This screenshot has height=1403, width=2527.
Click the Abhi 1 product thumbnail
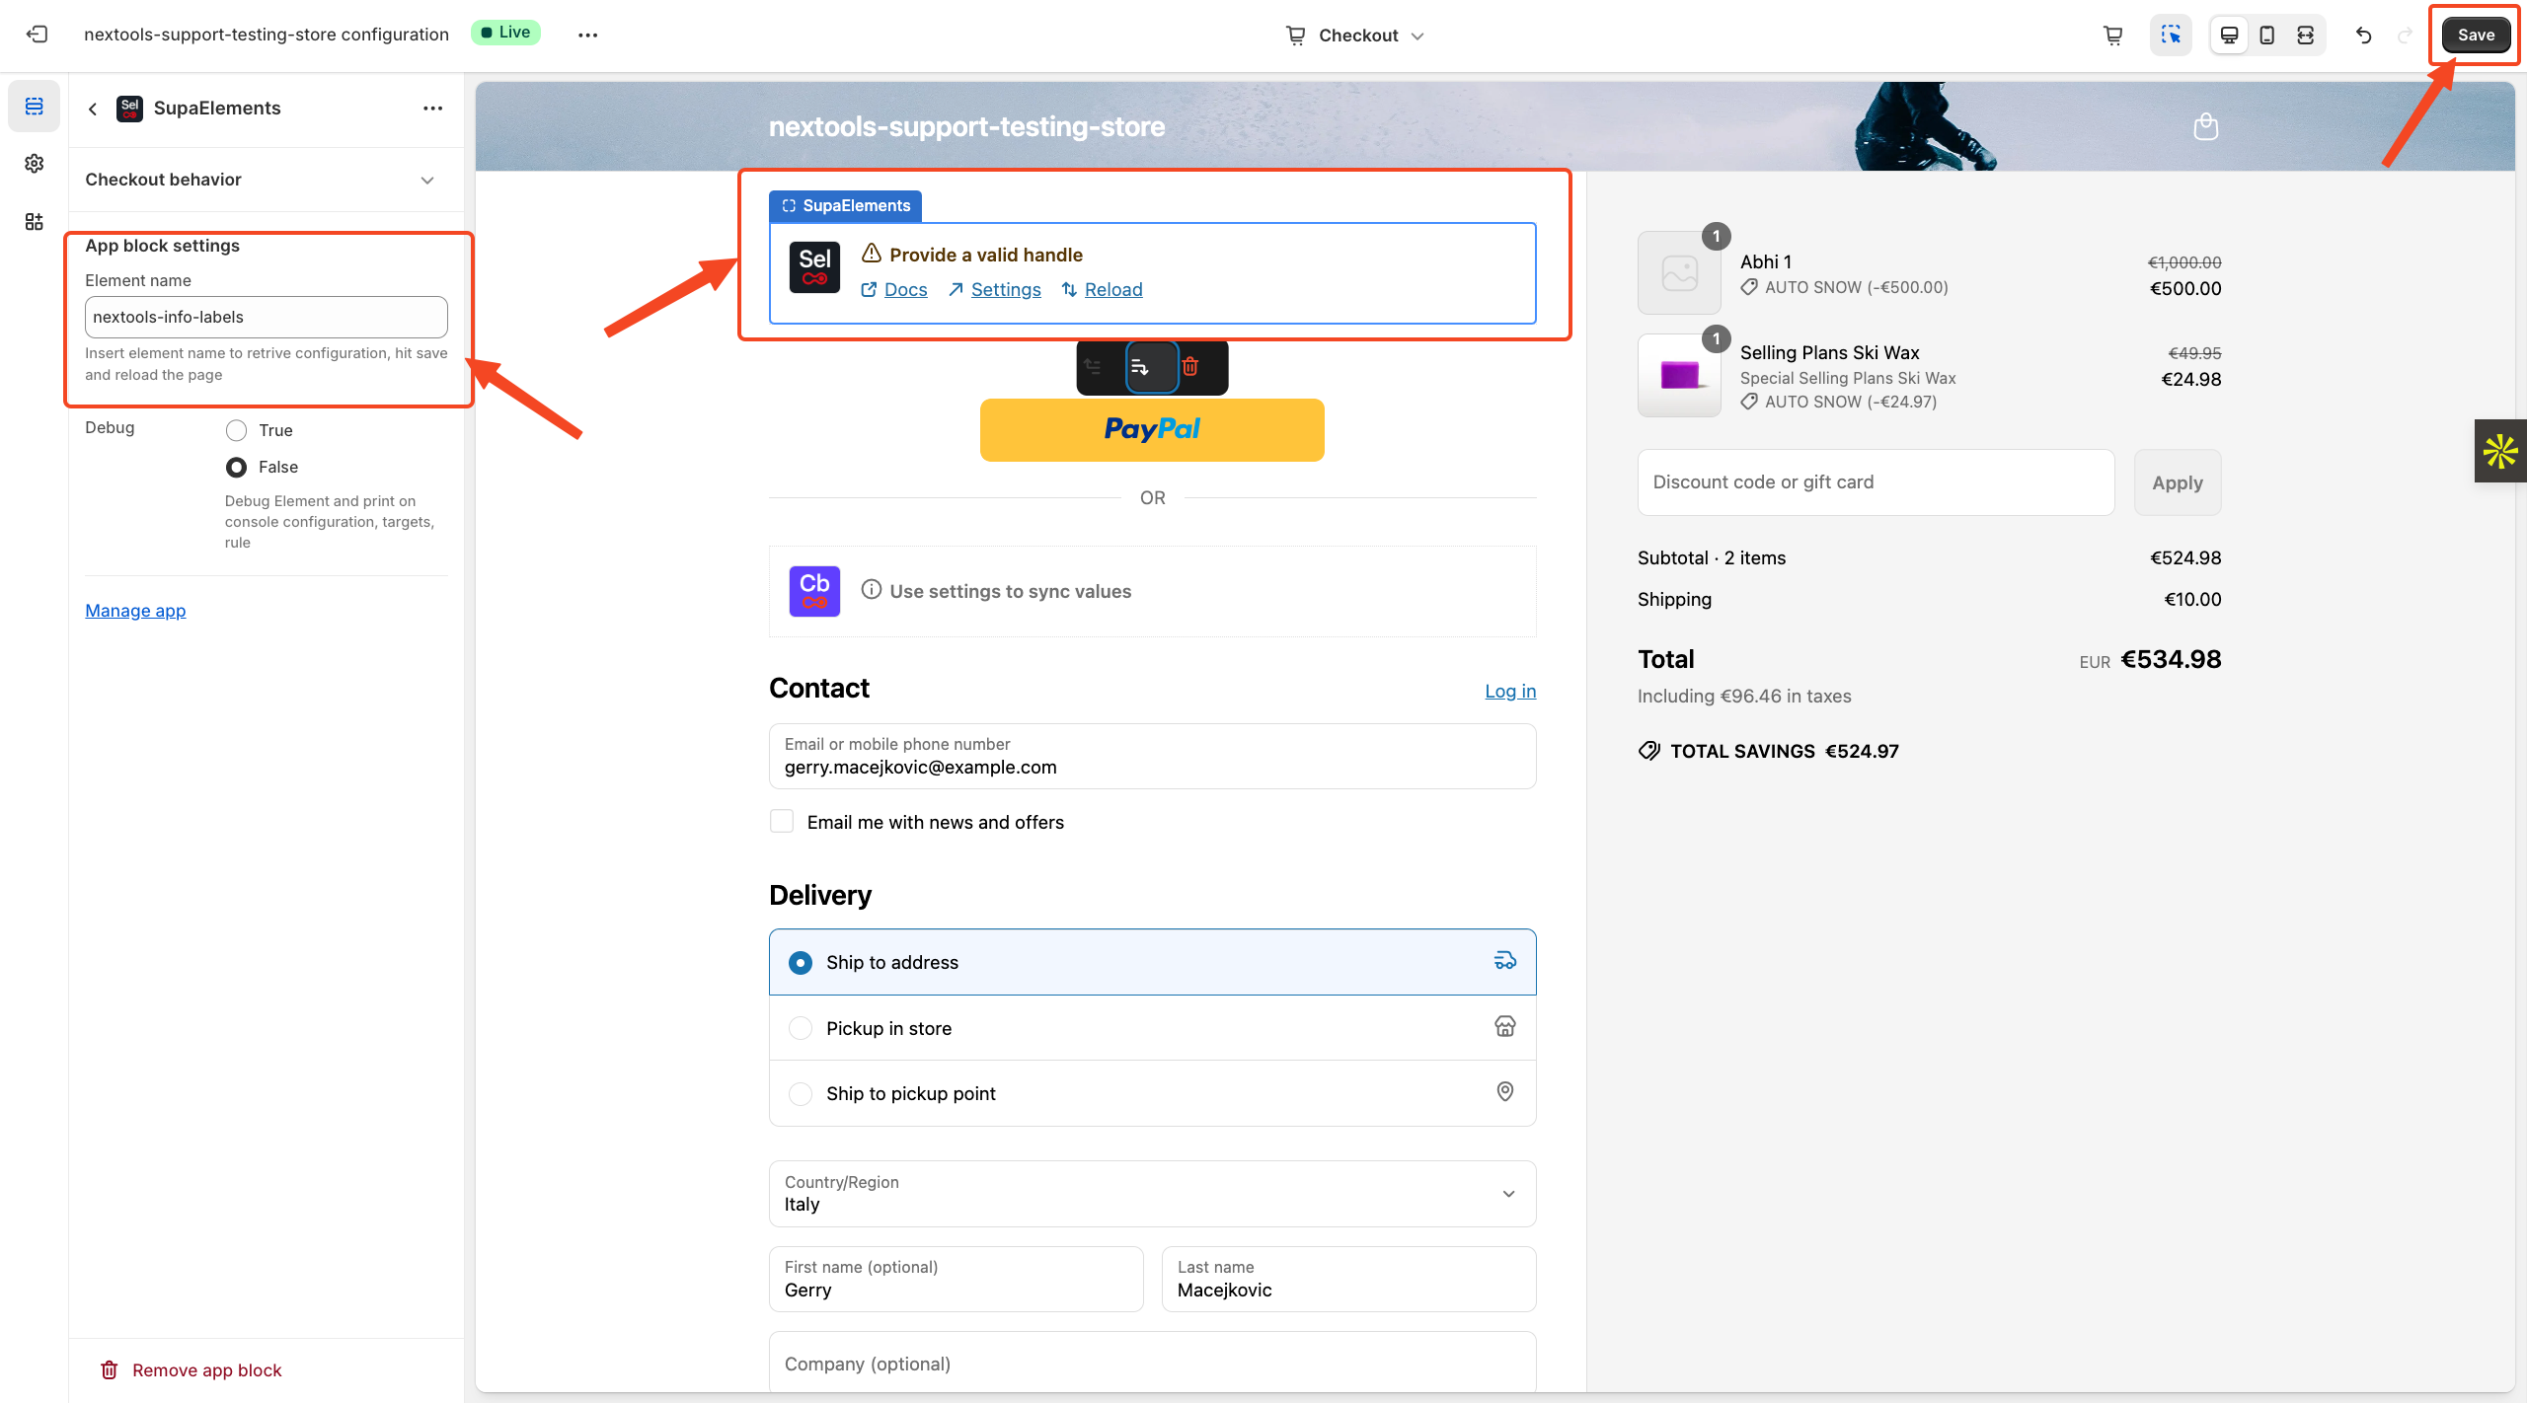[x=1679, y=273]
